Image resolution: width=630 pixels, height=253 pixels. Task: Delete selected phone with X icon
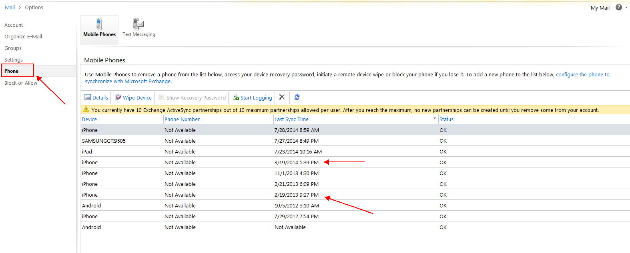282,97
